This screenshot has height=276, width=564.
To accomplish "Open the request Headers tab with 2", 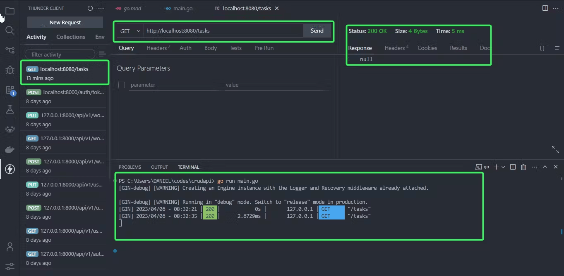I will tap(158, 48).
